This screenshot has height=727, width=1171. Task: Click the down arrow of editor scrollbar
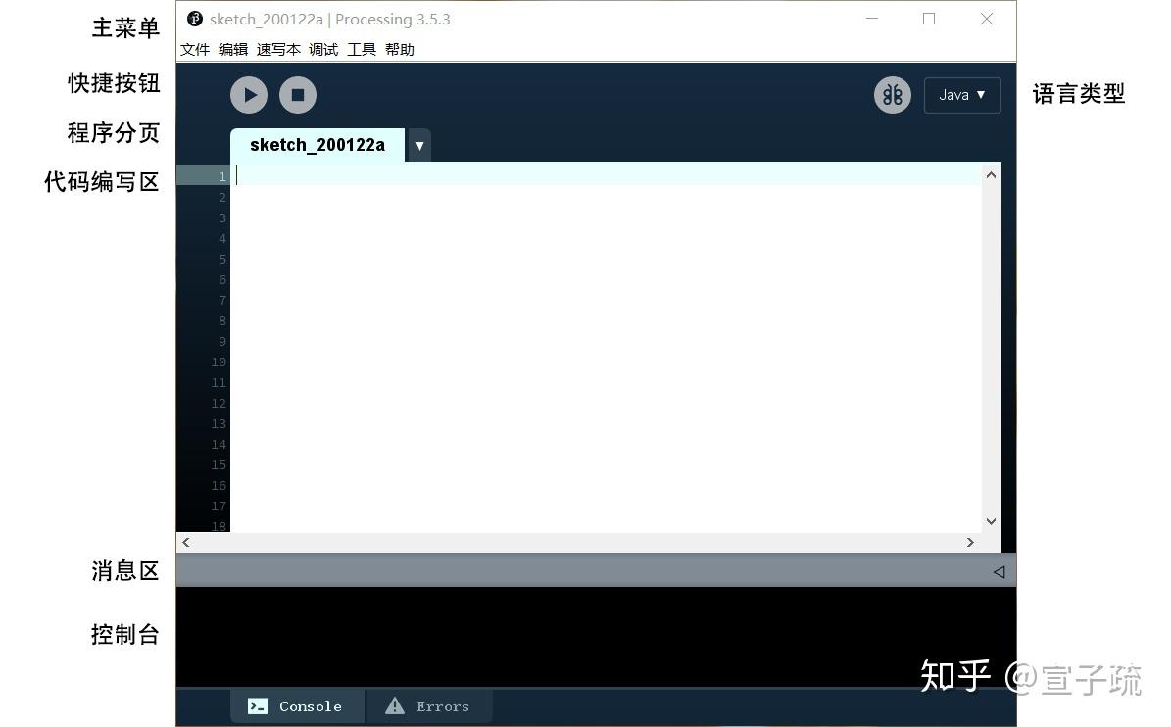click(x=990, y=521)
